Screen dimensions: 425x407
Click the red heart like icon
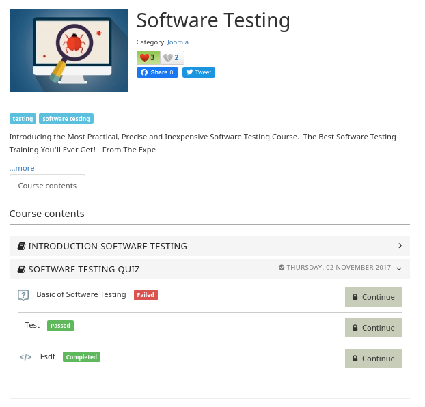point(144,57)
